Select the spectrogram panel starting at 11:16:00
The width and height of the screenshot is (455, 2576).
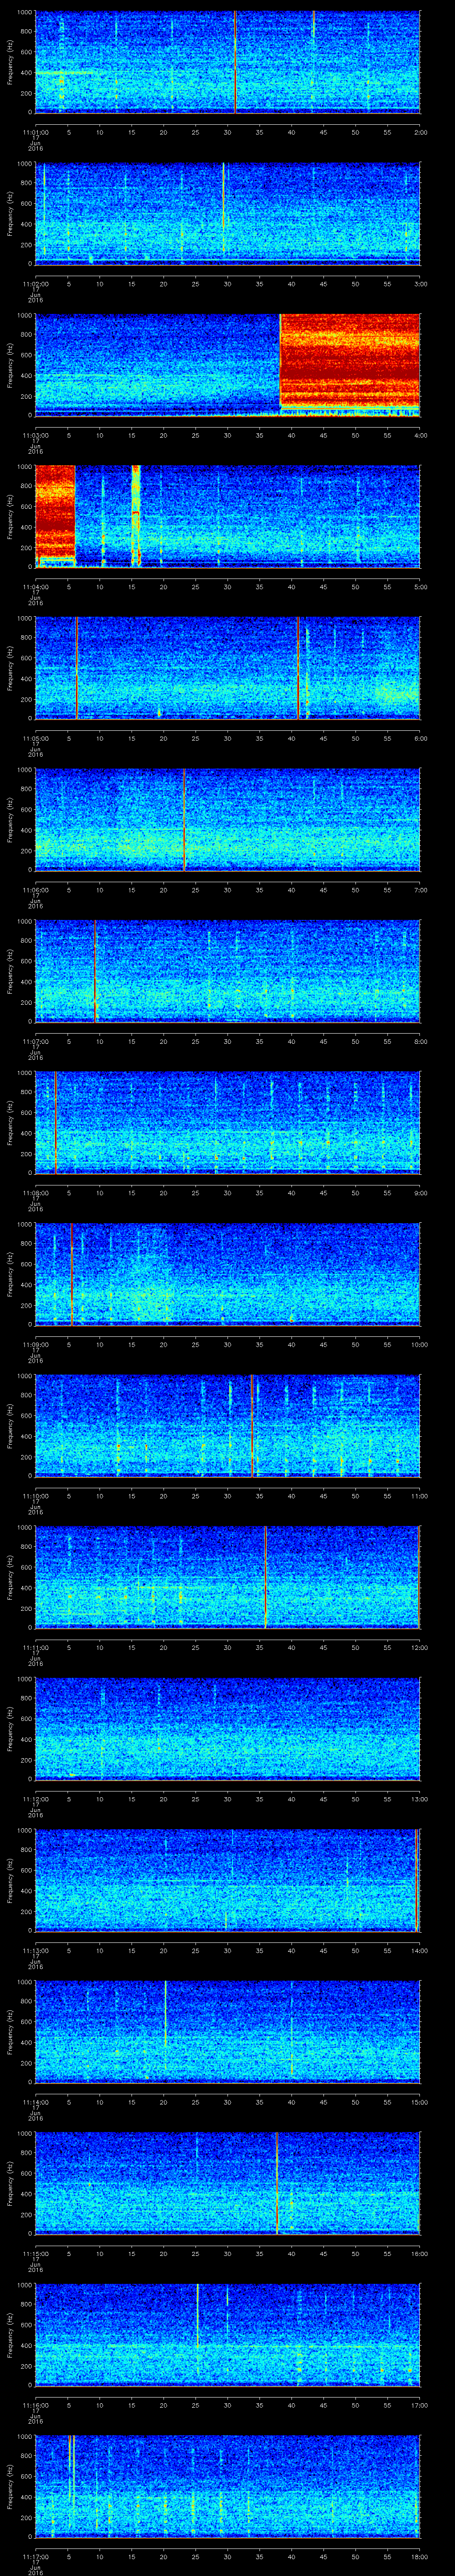228,2335
